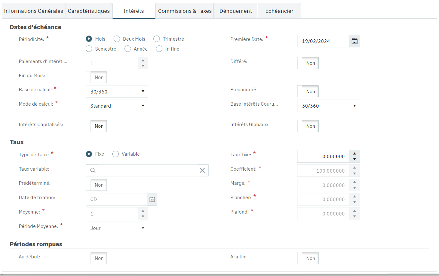The image size is (439, 276).
Task: Toggle the Au début broken period switch
Action: [x=96, y=258]
